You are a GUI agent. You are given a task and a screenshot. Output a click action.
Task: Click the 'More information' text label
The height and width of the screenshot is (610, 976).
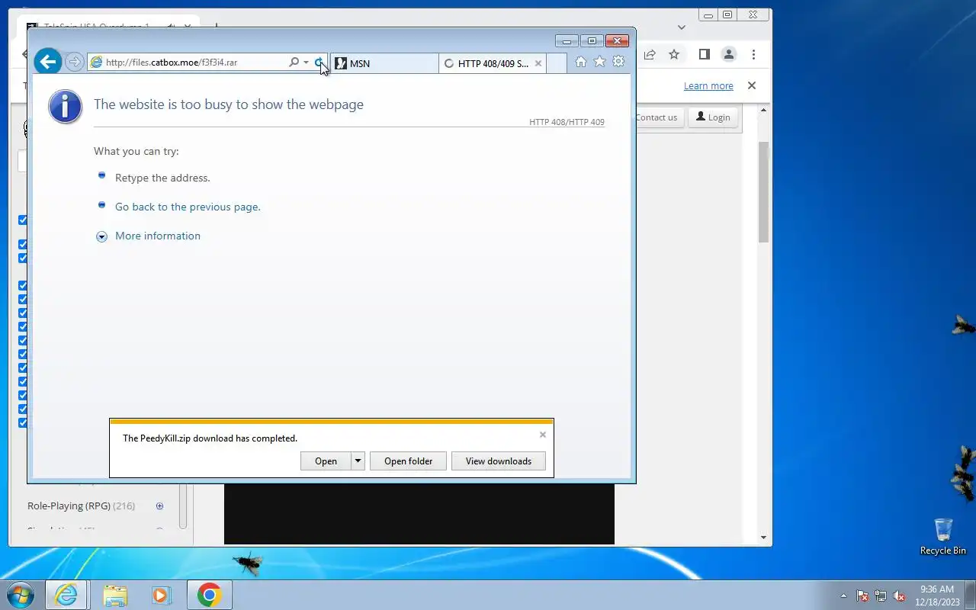[158, 236]
